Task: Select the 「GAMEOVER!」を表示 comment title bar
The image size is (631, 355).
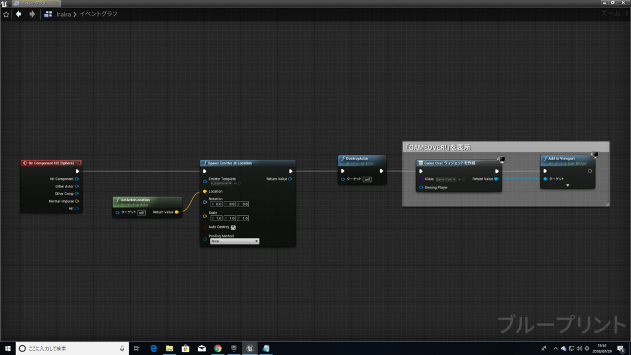Action: coord(506,147)
